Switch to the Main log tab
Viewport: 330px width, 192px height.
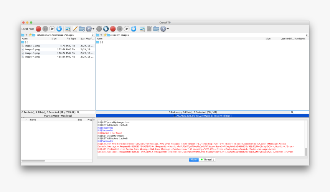[194, 160]
